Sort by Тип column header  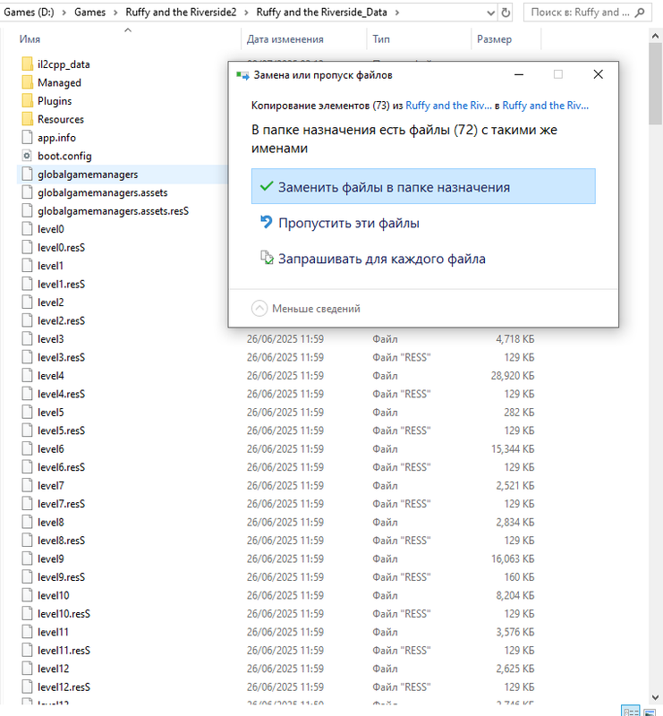coord(381,39)
